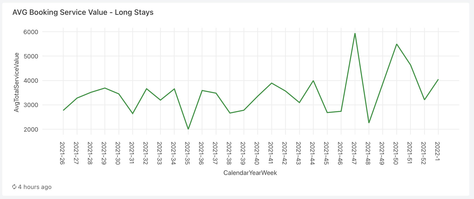Click the 'CalendarYearWeek' x-axis title

(x=250, y=173)
